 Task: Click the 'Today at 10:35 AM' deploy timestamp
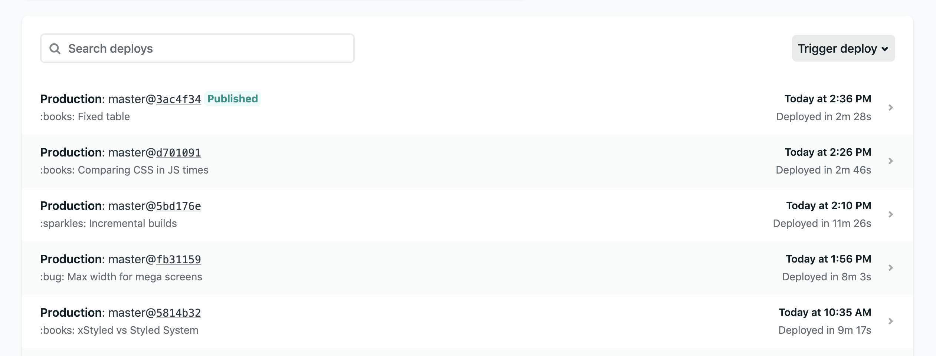pos(825,313)
